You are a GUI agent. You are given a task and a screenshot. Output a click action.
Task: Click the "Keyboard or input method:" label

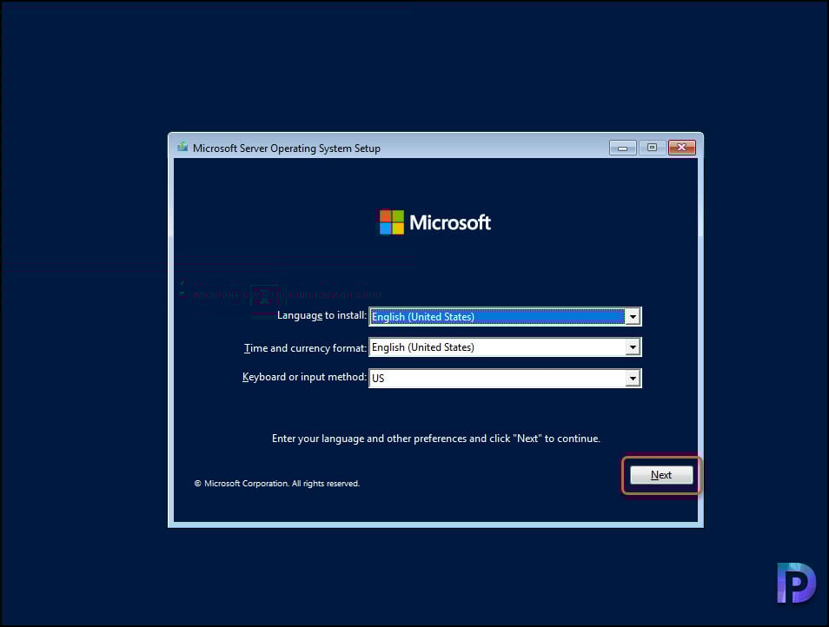(304, 377)
